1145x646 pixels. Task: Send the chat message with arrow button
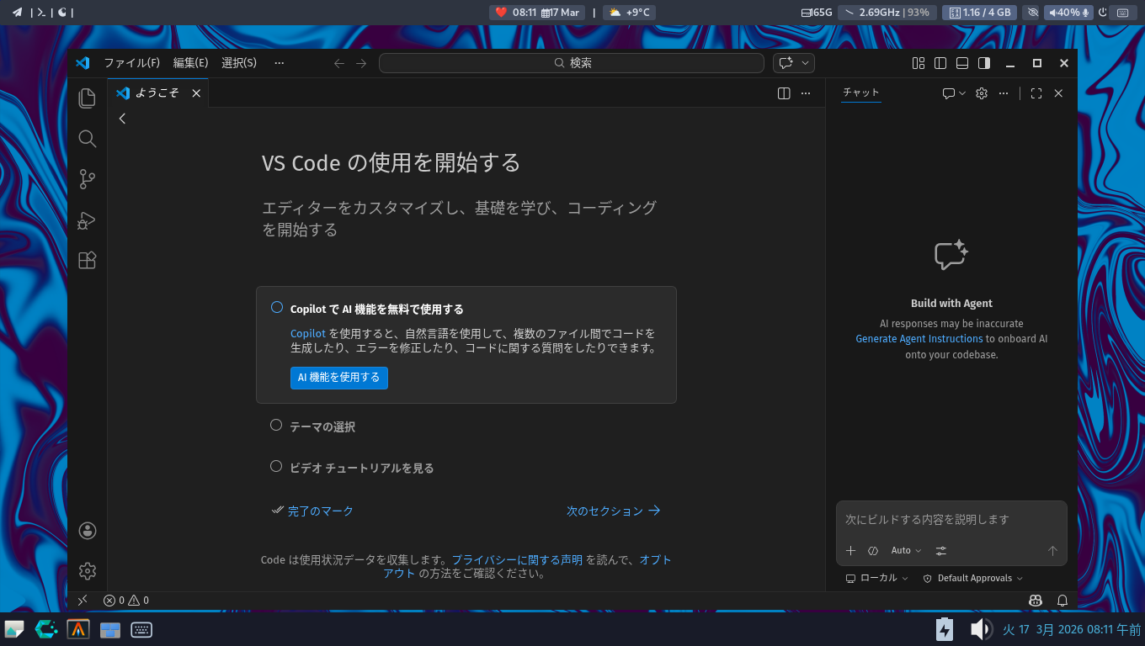(1052, 551)
